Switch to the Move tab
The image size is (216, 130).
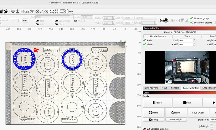coord(164,88)
